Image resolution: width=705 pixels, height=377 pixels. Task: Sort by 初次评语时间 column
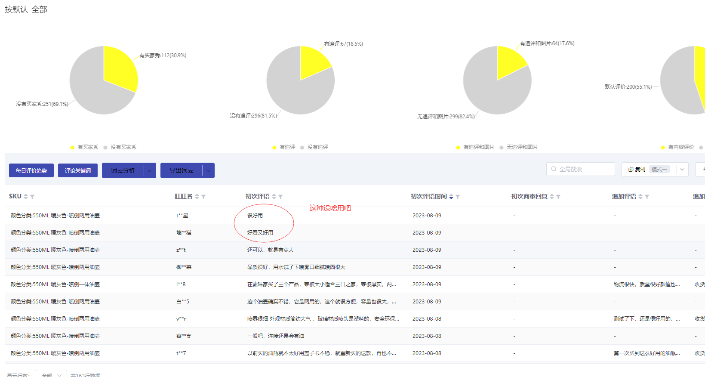451,197
